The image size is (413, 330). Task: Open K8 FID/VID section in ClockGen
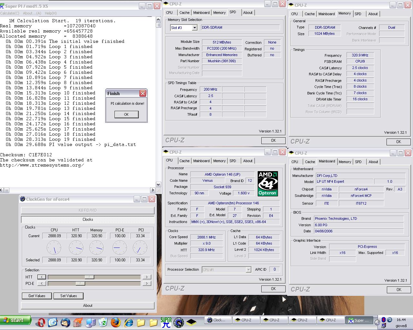point(88,210)
